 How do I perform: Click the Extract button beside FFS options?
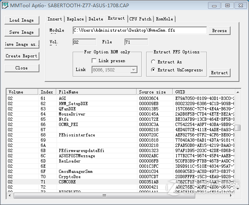(219, 73)
